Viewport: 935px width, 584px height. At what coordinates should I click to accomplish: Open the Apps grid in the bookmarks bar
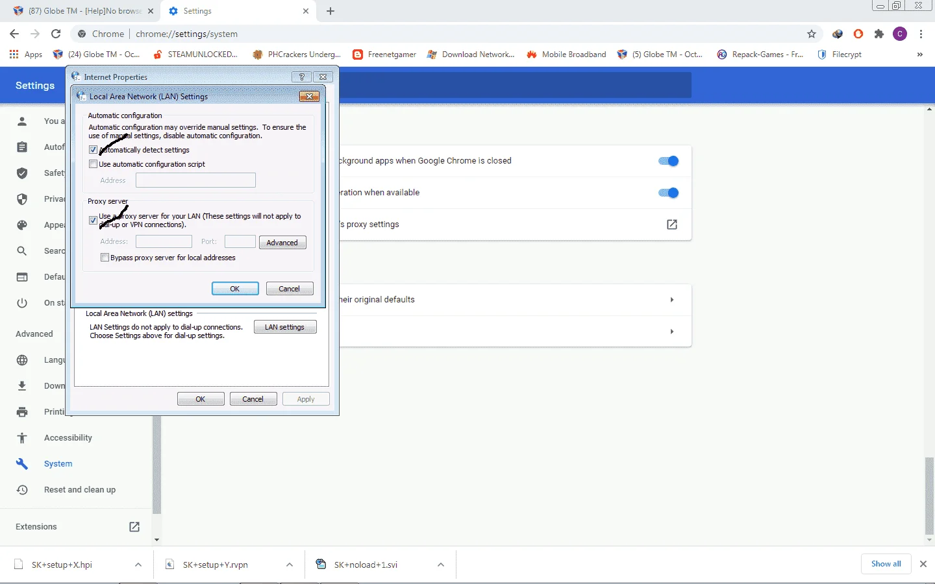[x=26, y=55]
